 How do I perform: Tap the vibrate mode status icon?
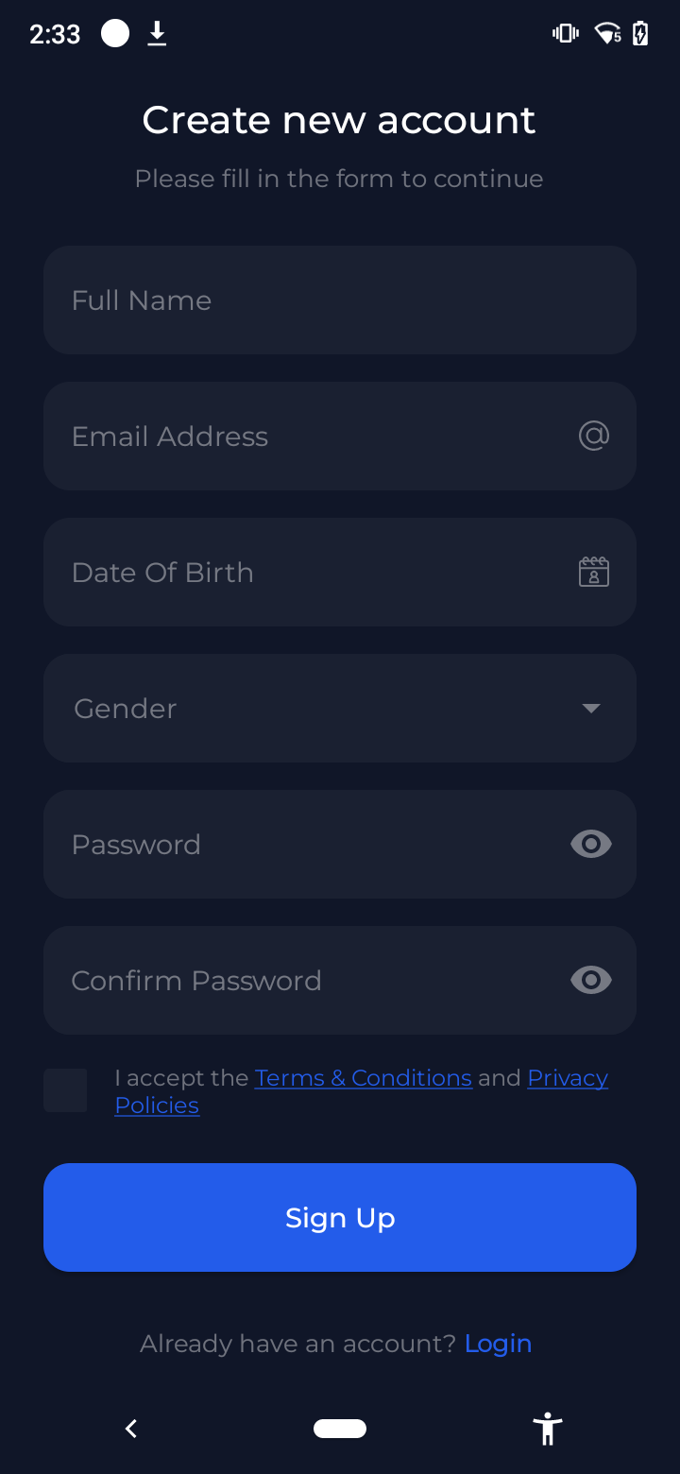tap(565, 34)
